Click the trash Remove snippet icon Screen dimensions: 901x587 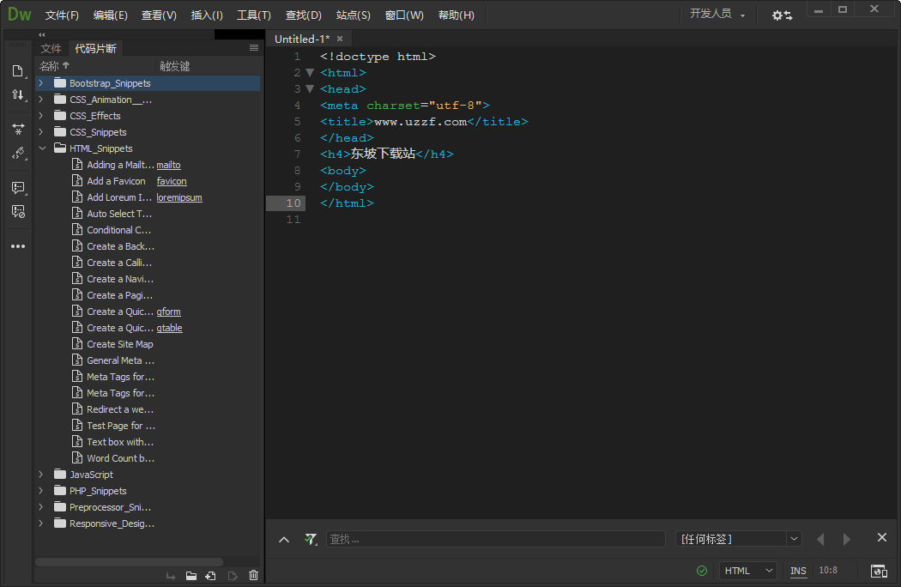pyautogui.click(x=253, y=576)
